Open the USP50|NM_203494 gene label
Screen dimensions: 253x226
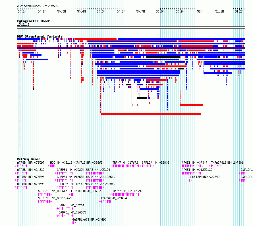[114, 198]
